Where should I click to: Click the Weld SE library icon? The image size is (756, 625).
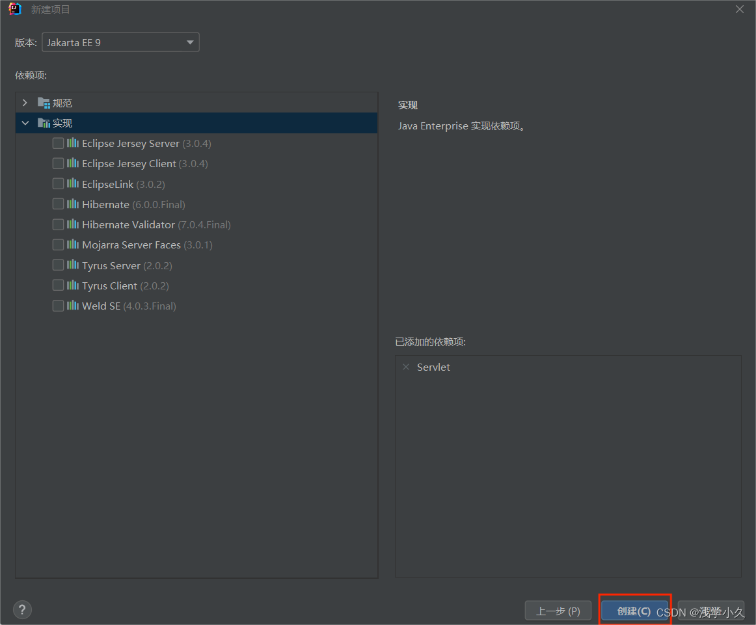73,306
